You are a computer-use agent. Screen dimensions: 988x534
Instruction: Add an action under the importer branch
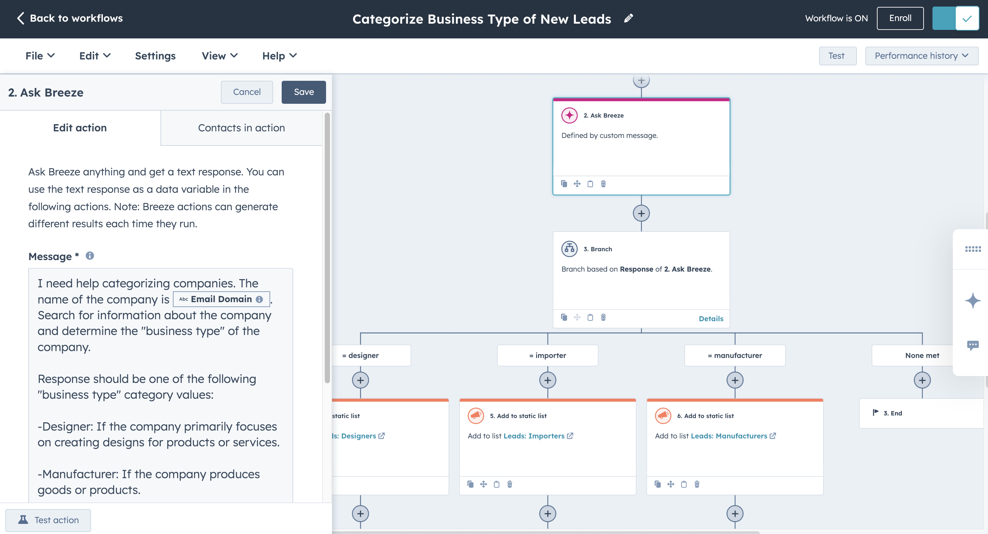(547, 380)
